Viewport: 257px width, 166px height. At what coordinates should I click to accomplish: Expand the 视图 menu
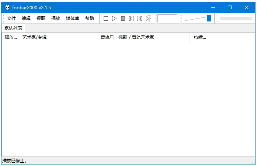[x=41, y=18]
